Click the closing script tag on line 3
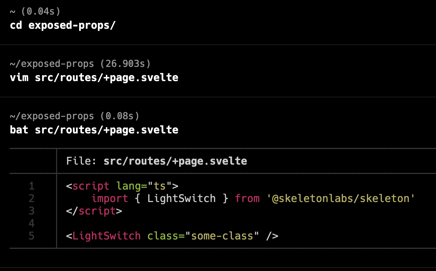 pos(94,211)
